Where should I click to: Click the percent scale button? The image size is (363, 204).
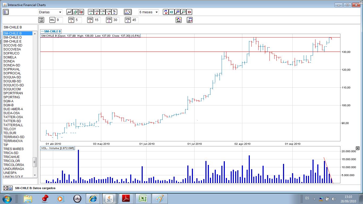(x=114, y=12)
